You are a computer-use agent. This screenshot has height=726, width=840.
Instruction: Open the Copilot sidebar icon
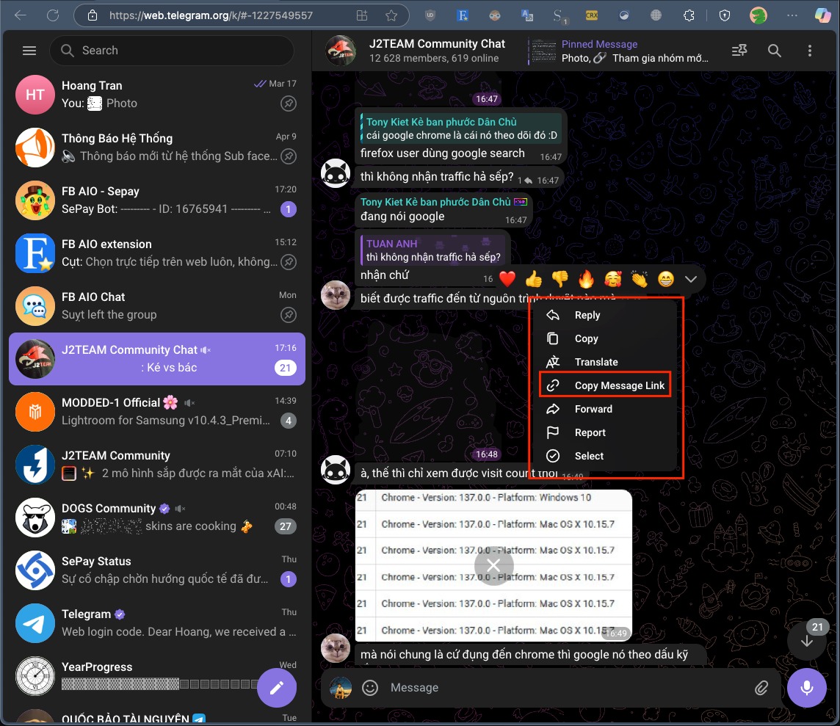pos(822,15)
